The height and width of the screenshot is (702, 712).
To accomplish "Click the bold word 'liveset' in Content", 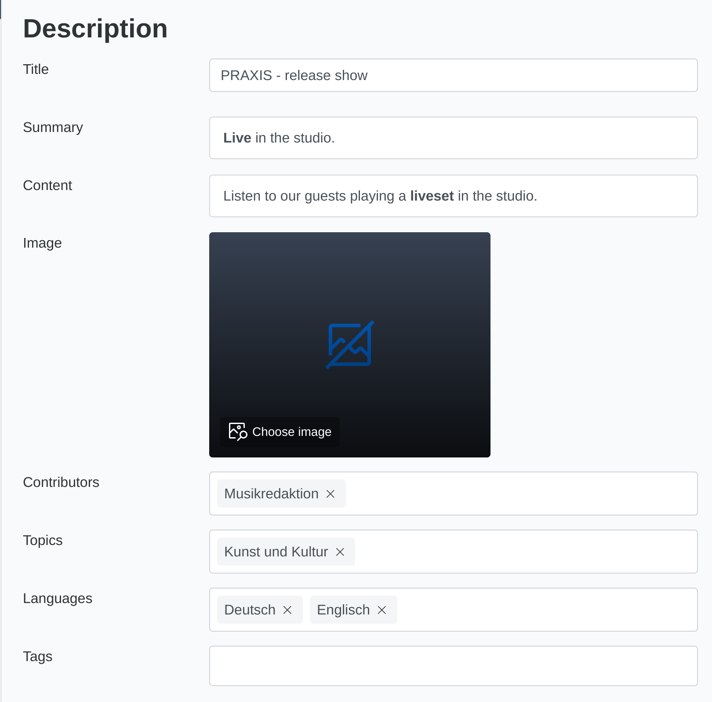I will 432,196.
